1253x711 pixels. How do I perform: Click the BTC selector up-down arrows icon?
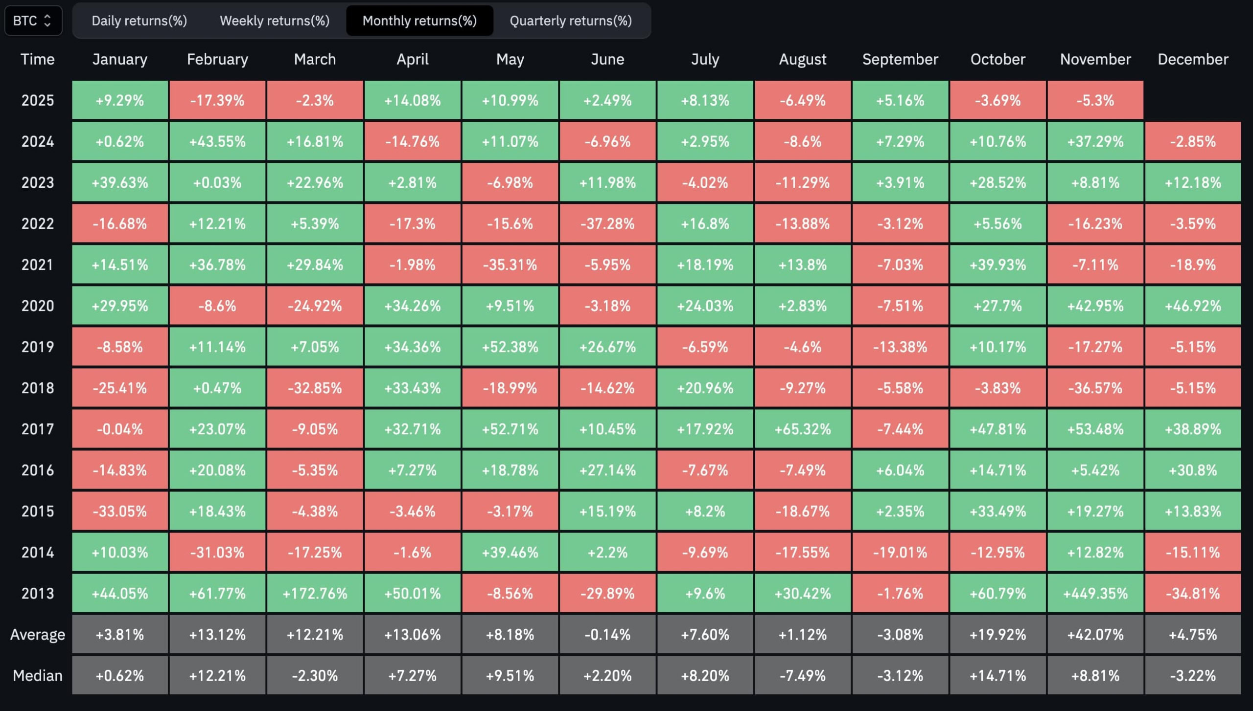pos(47,21)
